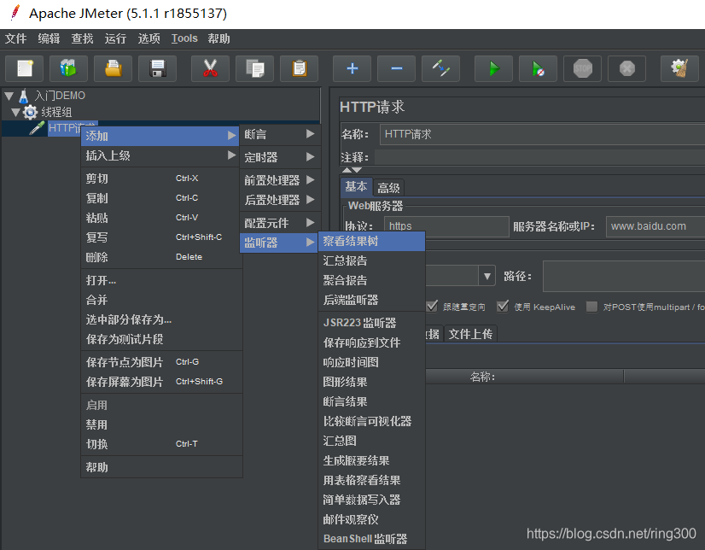This screenshot has width=705, height=550.
Task: Select 断言结果 item
Action: [x=372, y=401]
